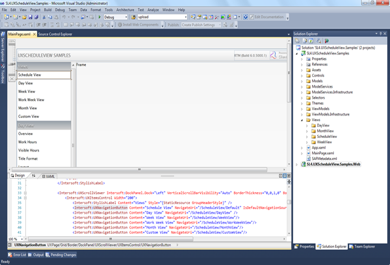Open the Pending Changes panel

coord(61,255)
